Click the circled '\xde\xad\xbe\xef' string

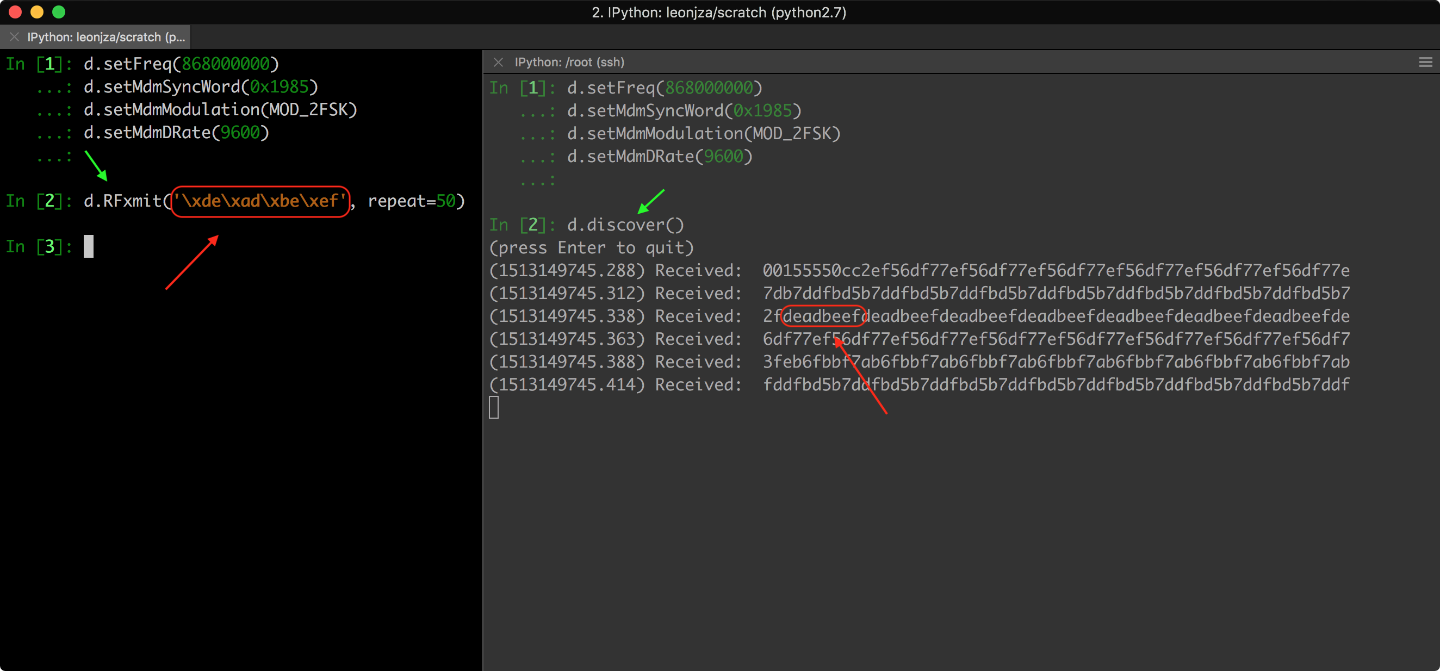(x=260, y=201)
